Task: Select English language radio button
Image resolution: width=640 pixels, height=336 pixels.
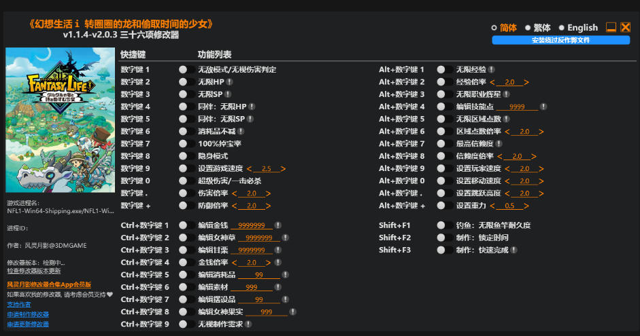Action: pos(562,28)
